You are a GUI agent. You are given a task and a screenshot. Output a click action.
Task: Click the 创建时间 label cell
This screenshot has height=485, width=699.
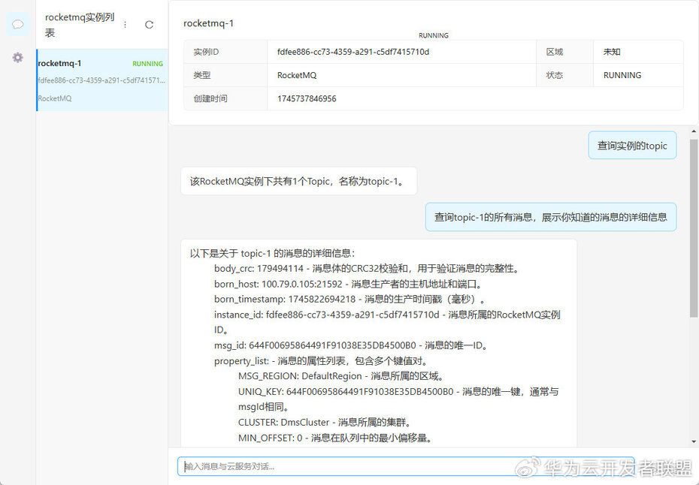(x=225, y=98)
